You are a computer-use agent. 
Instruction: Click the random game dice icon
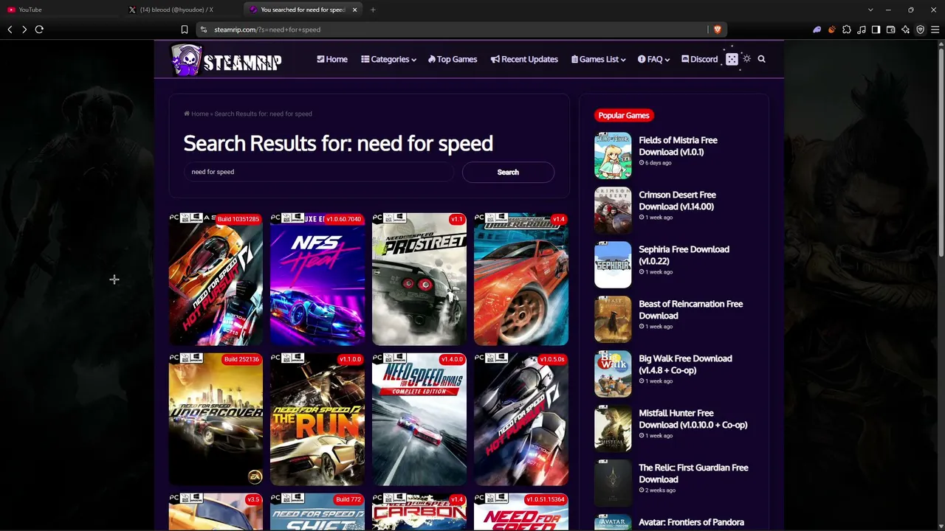(x=732, y=59)
